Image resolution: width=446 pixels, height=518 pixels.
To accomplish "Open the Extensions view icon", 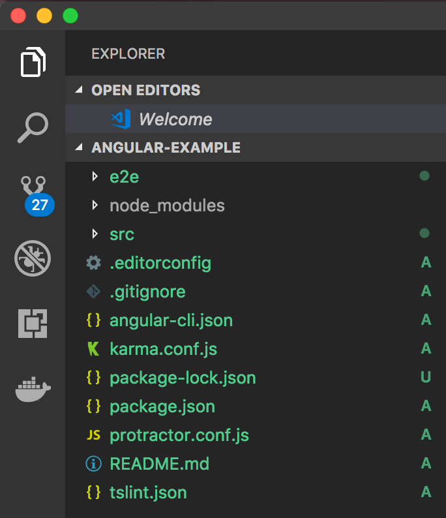I will (33, 324).
